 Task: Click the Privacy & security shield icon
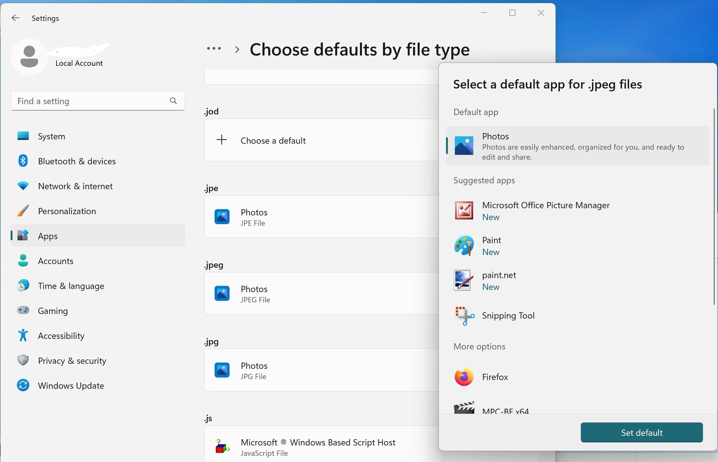pos(23,360)
